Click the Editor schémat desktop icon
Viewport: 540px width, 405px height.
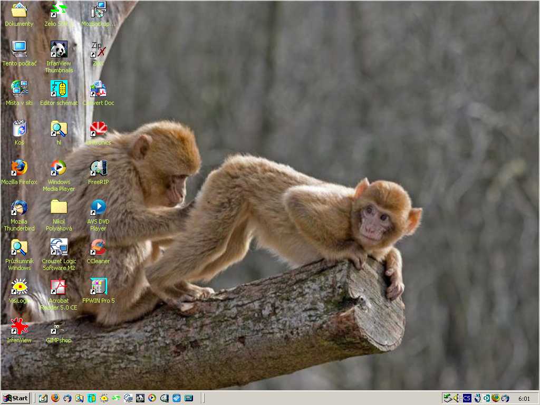click(59, 89)
